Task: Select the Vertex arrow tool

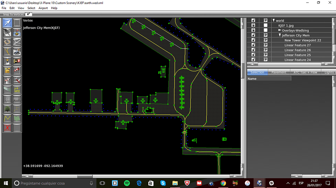Action: coord(7,22)
